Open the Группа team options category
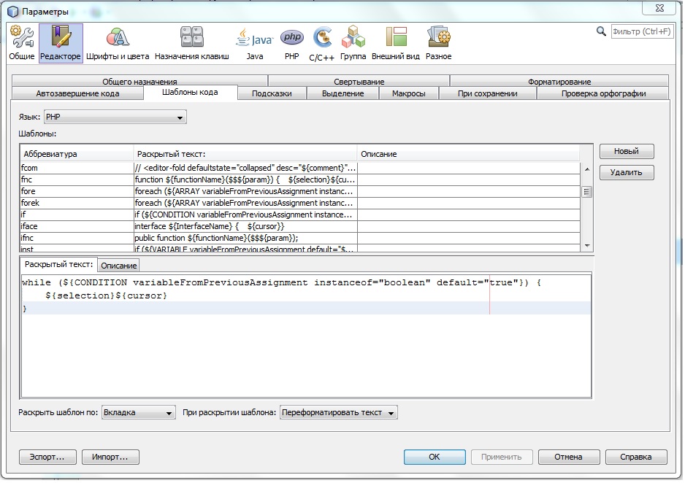The image size is (685, 483). (x=353, y=43)
